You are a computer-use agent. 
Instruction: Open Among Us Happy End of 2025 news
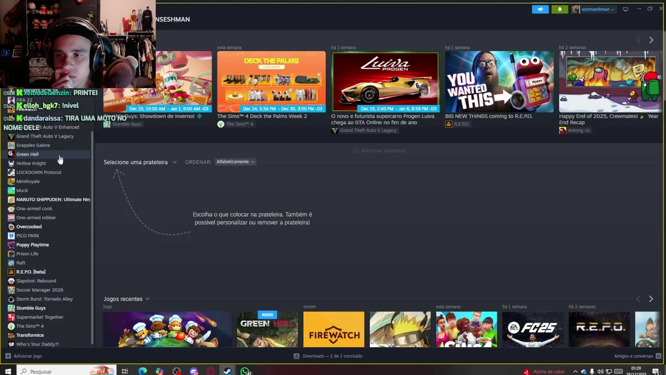click(610, 82)
